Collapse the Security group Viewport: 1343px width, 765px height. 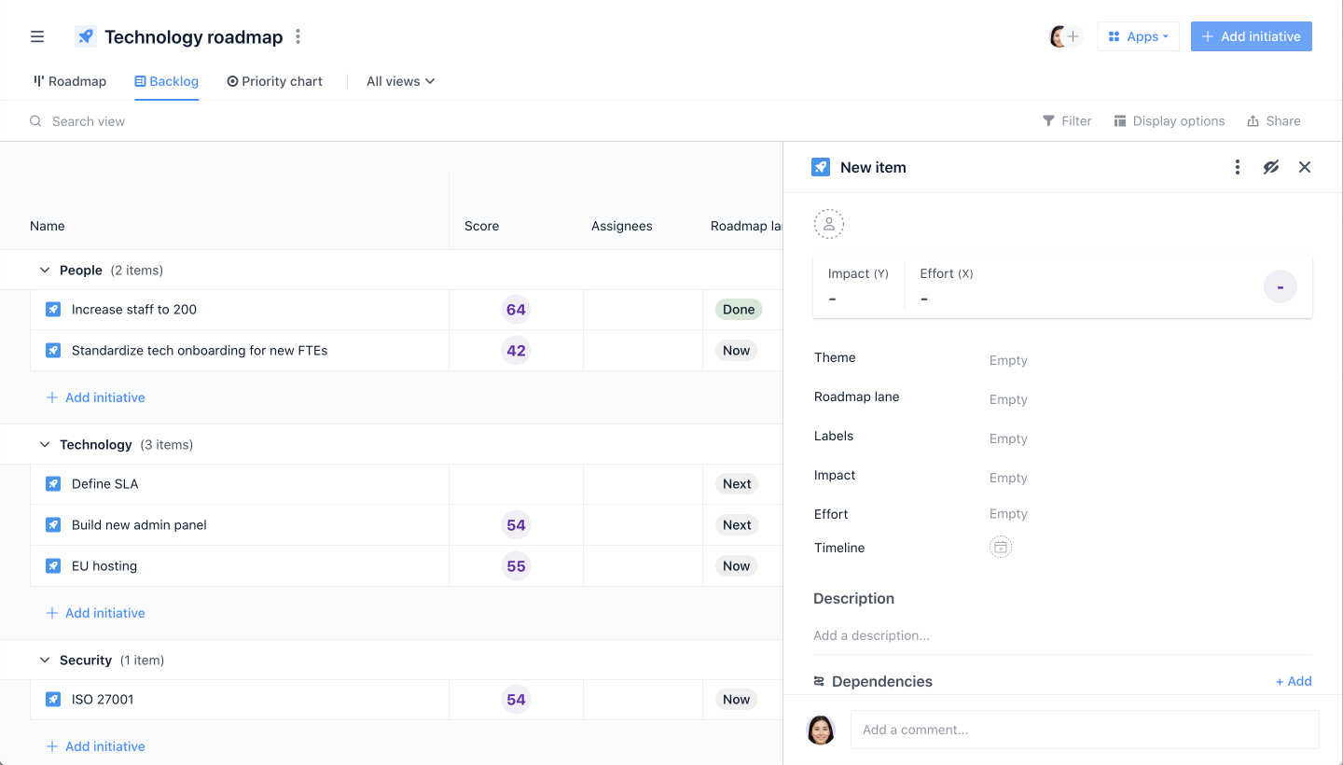tap(45, 660)
